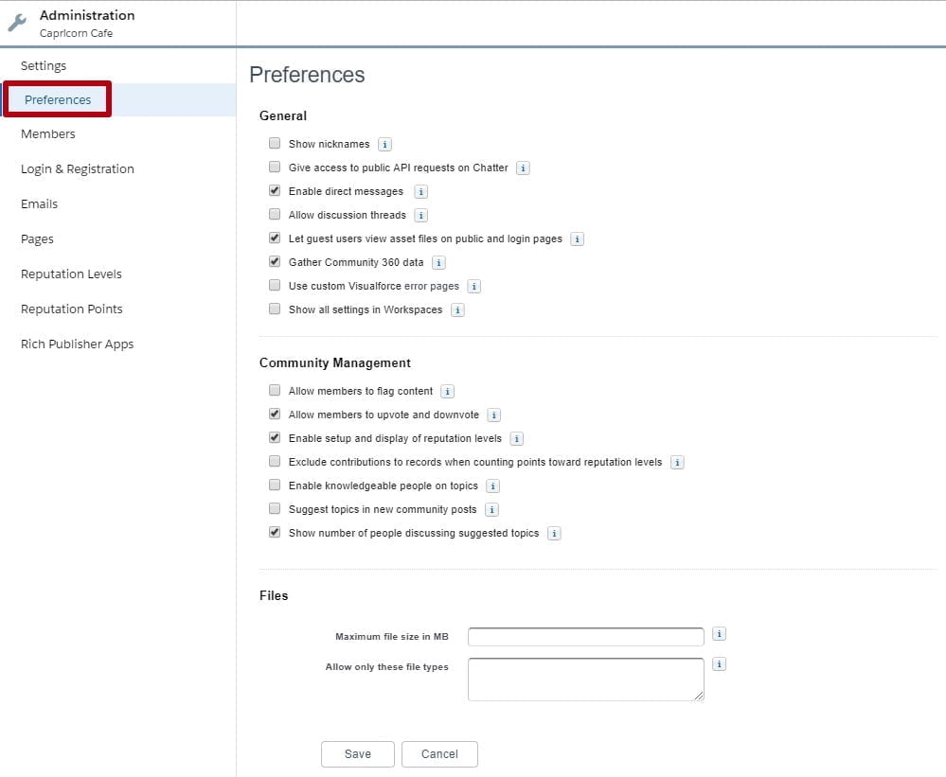Image resolution: width=946 pixels, height=777 pixels.
Task: Uncheck Enable direct messages
Action: 275,190
